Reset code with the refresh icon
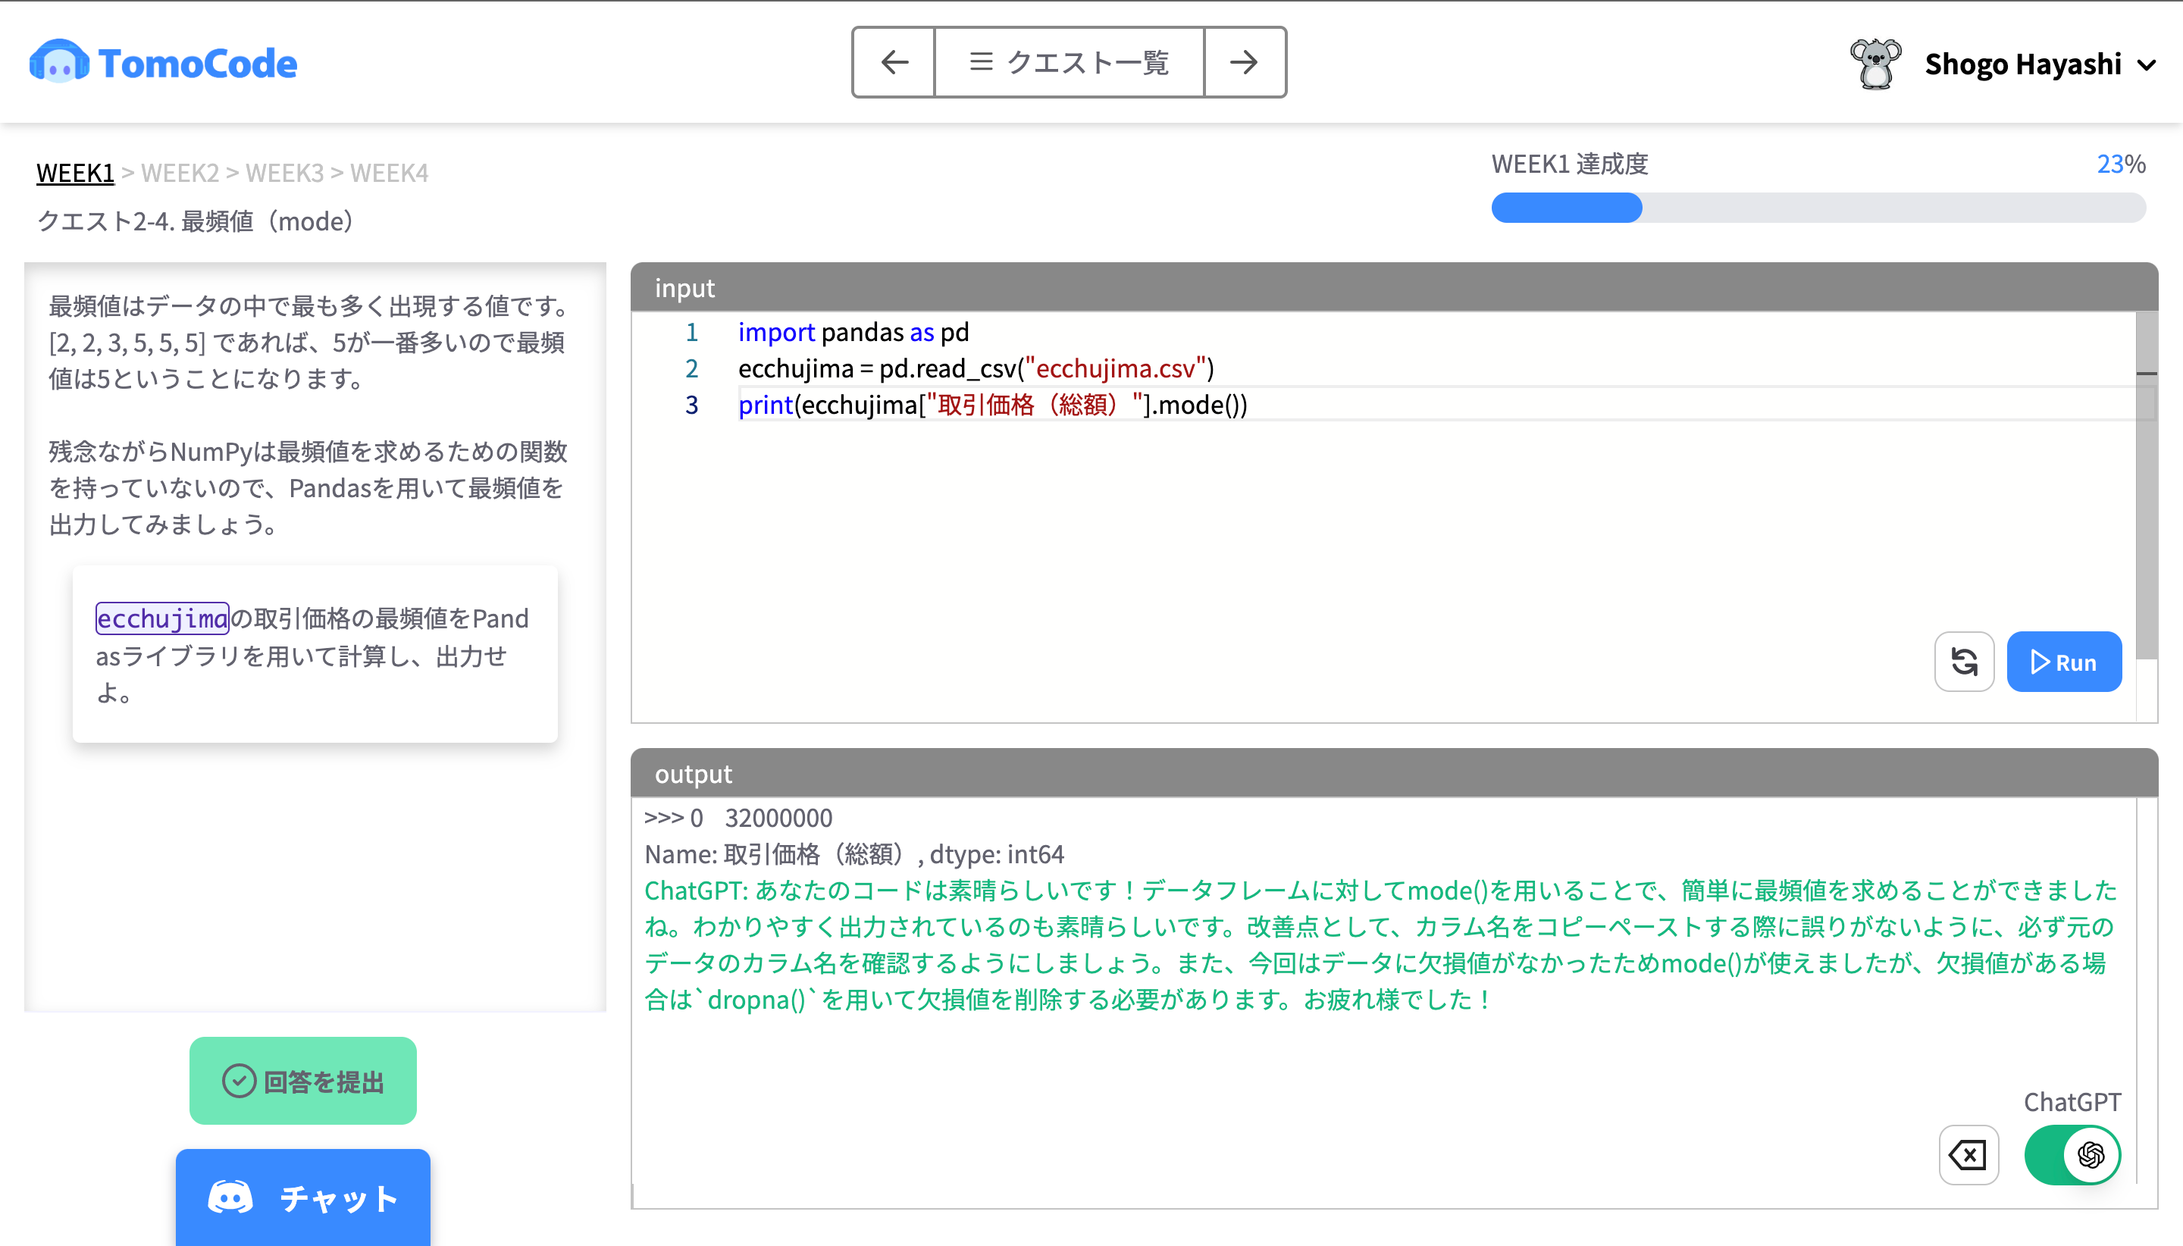Viewport: 2183px width, 1246px height. 1963,662
